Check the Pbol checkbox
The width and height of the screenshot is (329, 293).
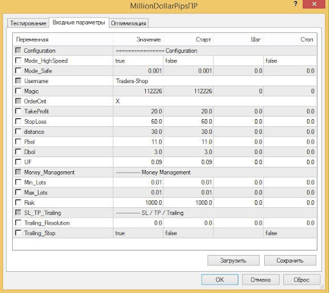pos(19,142)
